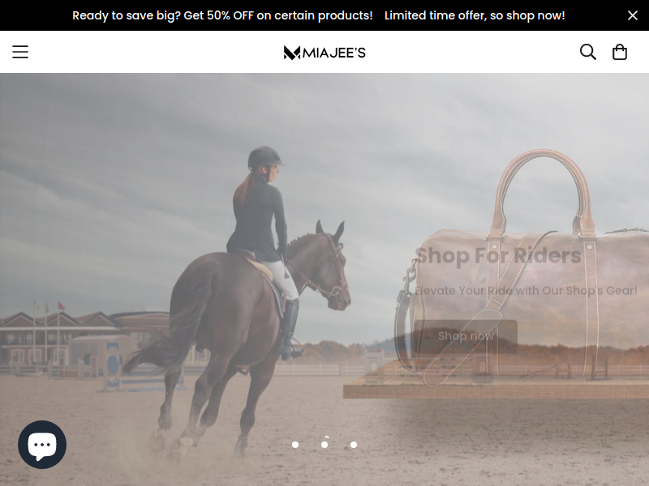The height and width of the screenshot is (486, 649).
Task: Click the wooden platform under the bag
Action: (x=496, y=382)
